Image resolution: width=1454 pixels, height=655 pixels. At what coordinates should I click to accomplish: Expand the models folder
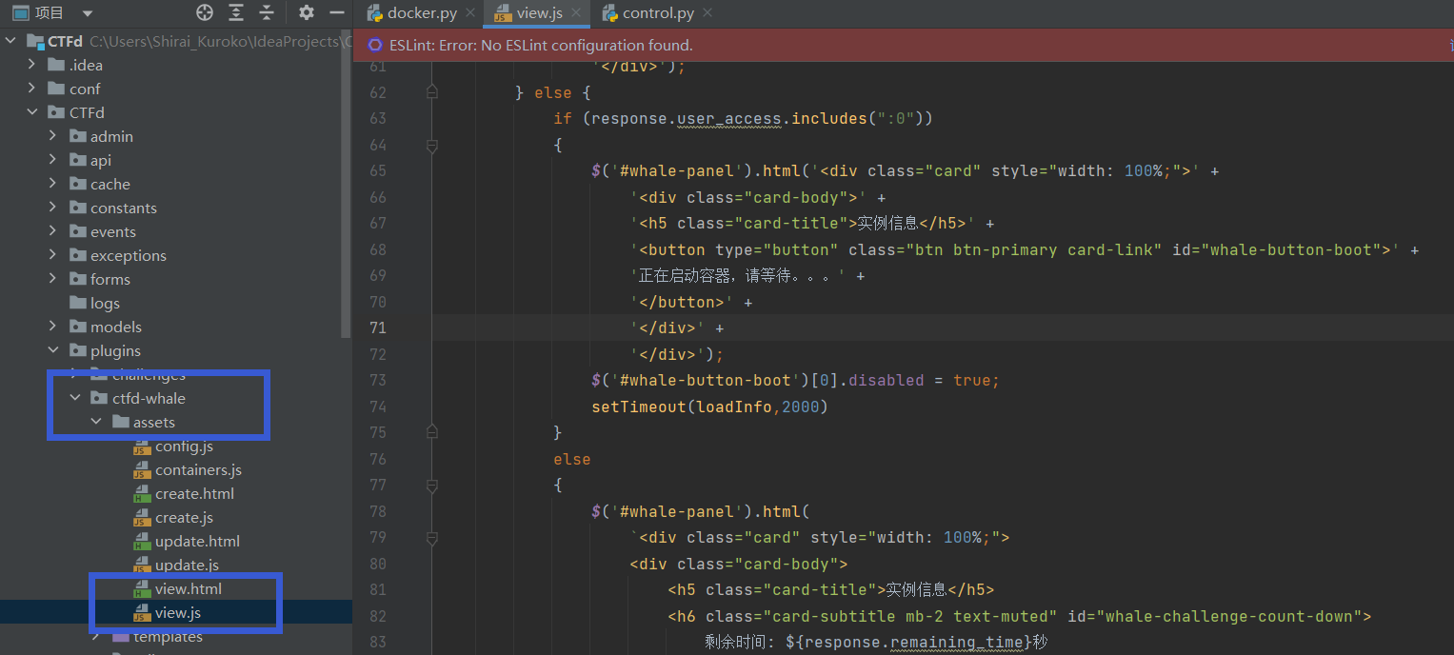53,327
